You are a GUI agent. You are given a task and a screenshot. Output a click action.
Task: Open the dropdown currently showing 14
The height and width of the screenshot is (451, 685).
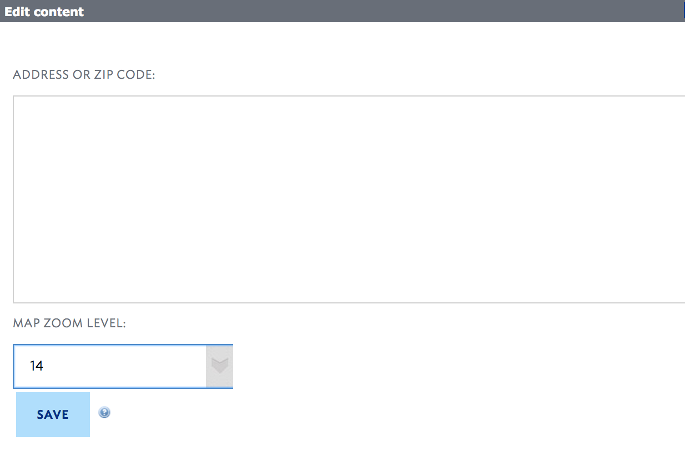coord(123,366)
